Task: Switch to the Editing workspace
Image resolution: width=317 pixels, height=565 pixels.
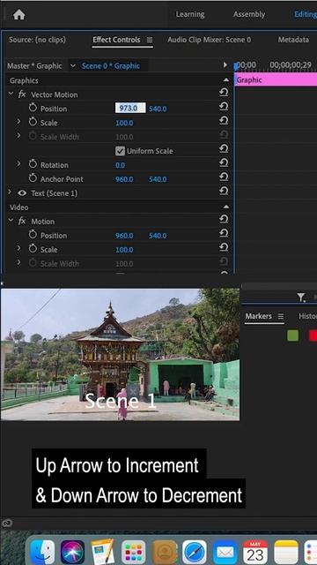Action: [x=306, y=14]
